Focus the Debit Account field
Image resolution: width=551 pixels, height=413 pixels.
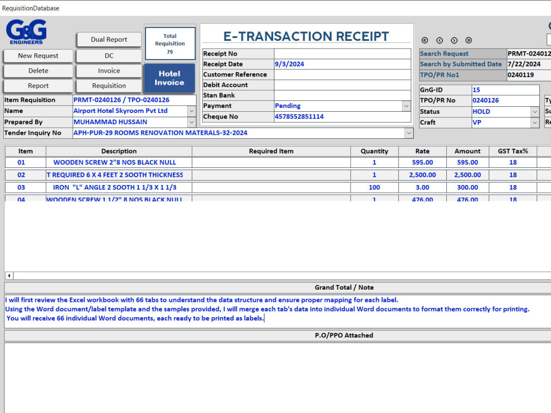click(342, 85)
